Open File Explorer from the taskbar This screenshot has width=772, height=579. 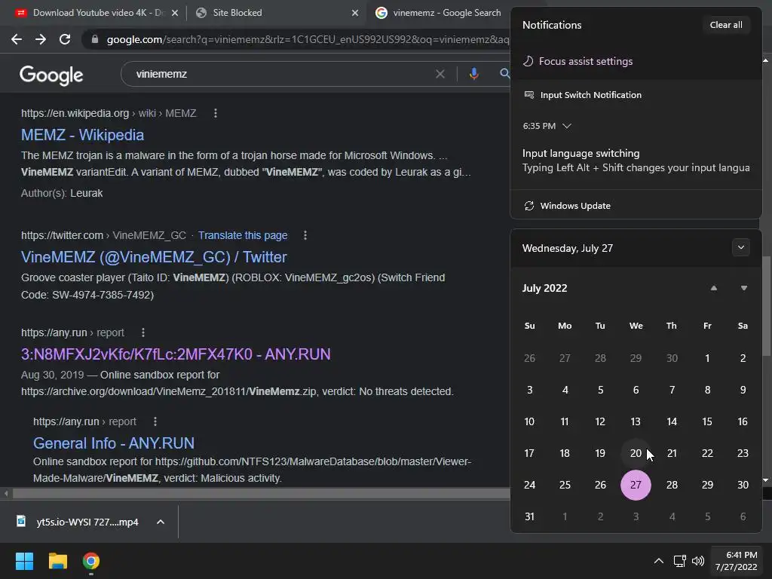click(57, 561)
